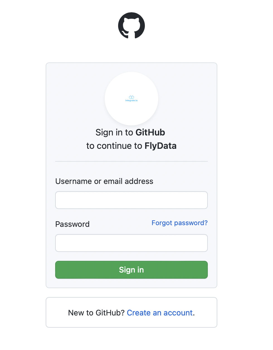The height and width of the screenshot is (350, 273).
Task: Click the Sign in to GitHub heading
Action: [130, 132]
